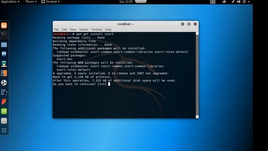Click the 'apt-get install snort' command text

[x=95, y=34]
